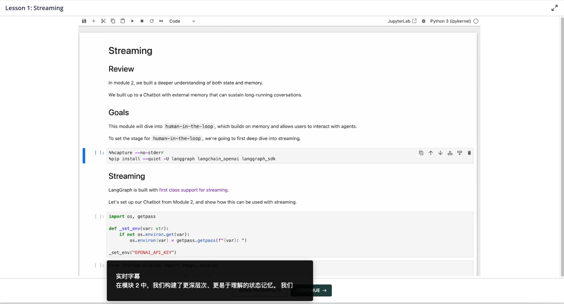This screenshot has height=304, width=564.
Task: Duplicate the active cell using its cell toolbar icon
Action: coord(421,153)
